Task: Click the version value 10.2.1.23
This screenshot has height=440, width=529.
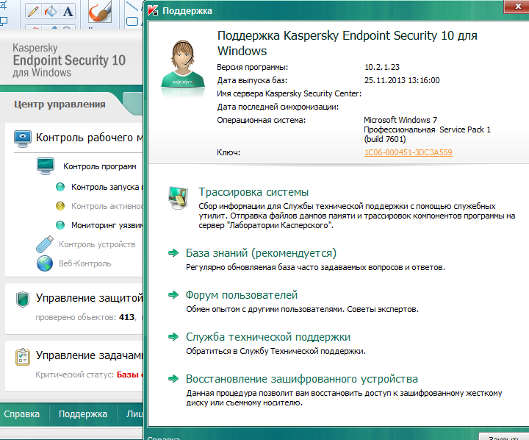Action: pyautogui.click(x=382, y=67)
